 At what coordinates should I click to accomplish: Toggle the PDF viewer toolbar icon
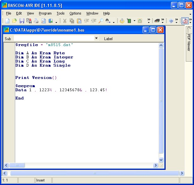pos(185,21)
